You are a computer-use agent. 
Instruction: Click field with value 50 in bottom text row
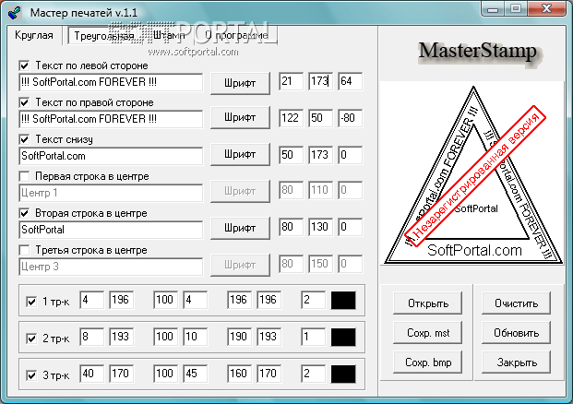tap(291, 155)
